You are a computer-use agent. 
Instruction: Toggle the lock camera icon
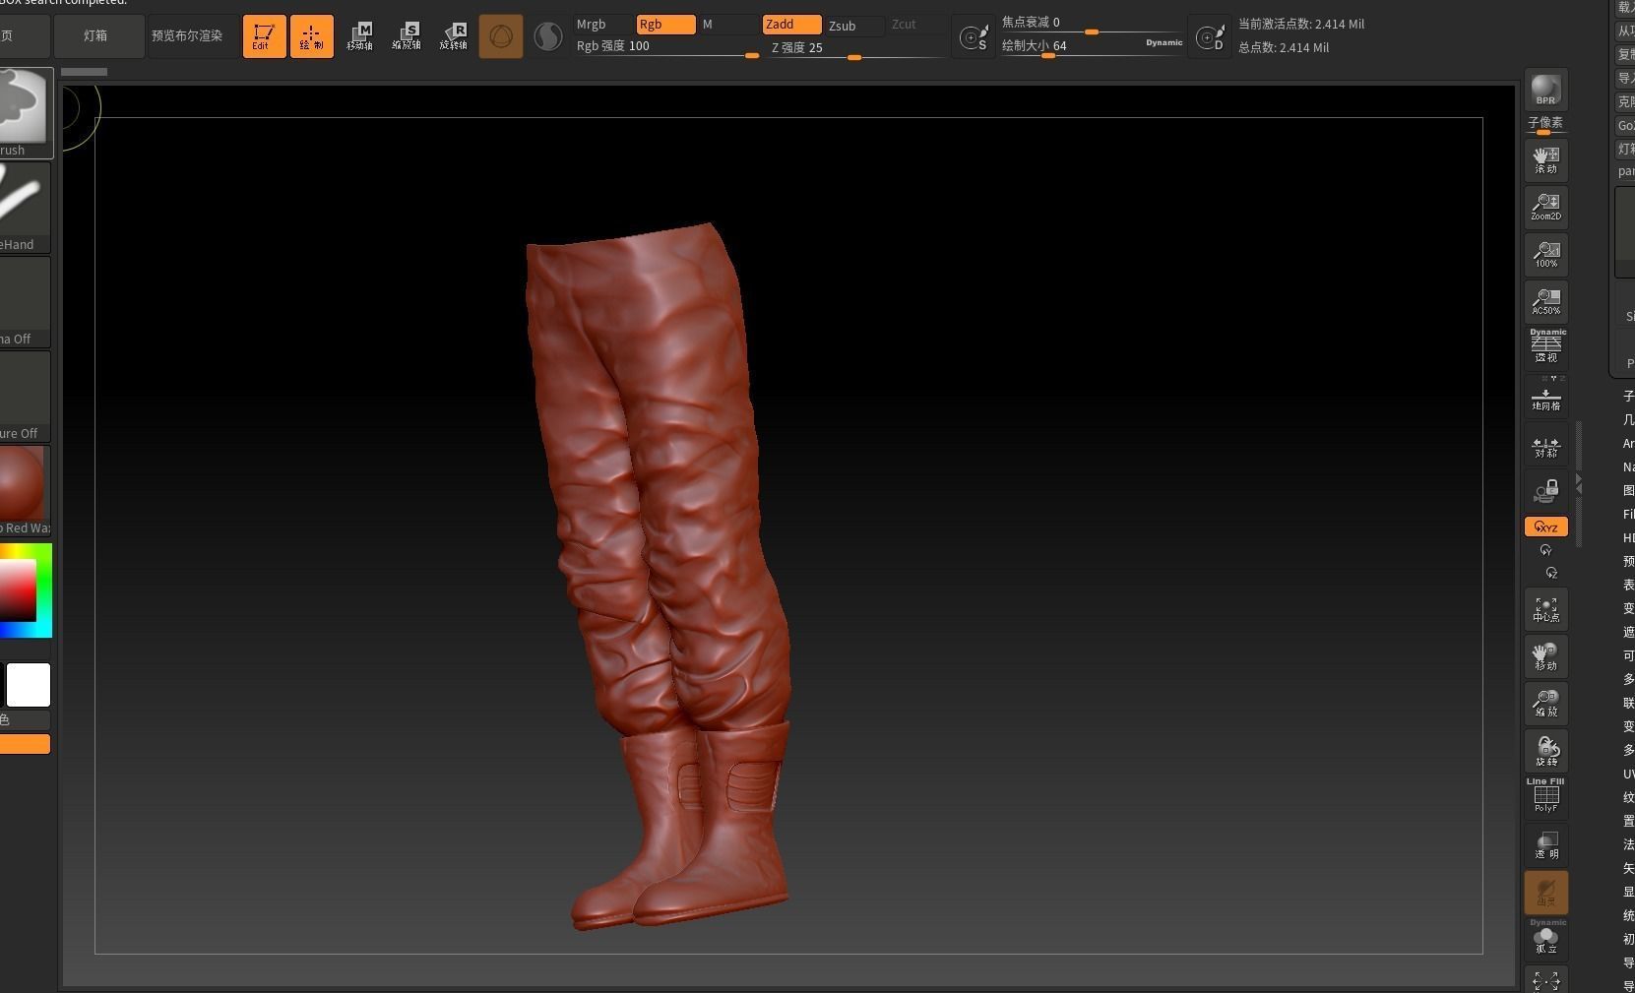(1545, 491)
